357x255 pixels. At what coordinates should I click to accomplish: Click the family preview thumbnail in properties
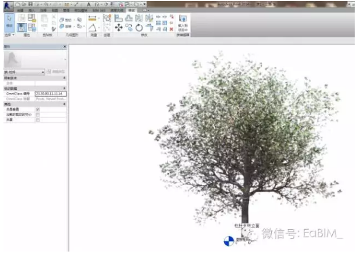[x=13, y=59]
